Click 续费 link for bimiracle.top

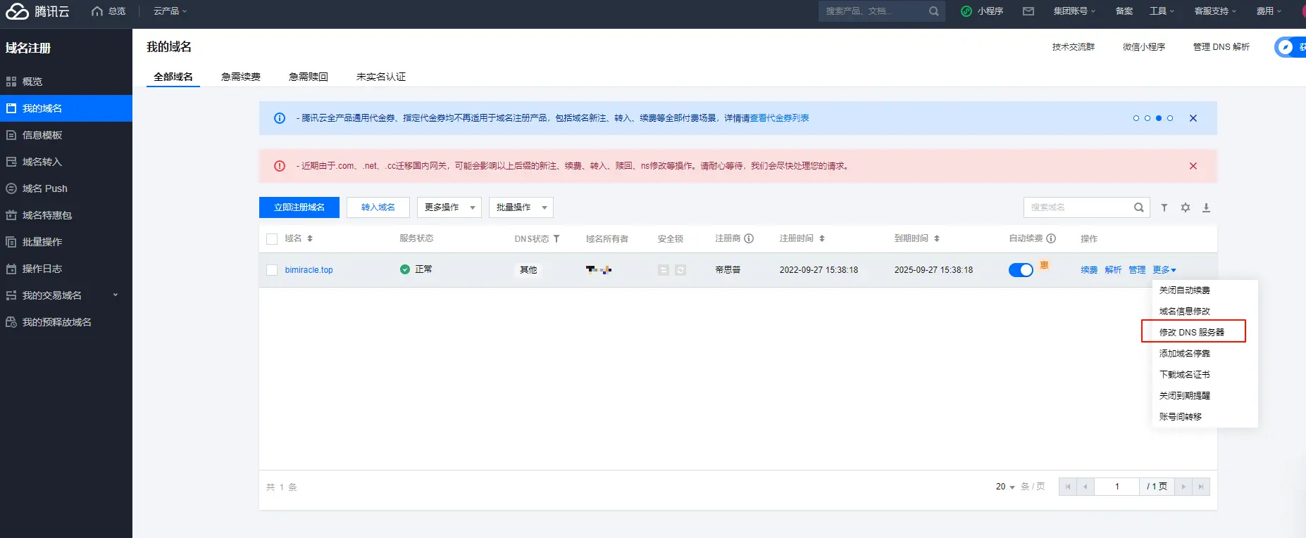click(1089, 270)
